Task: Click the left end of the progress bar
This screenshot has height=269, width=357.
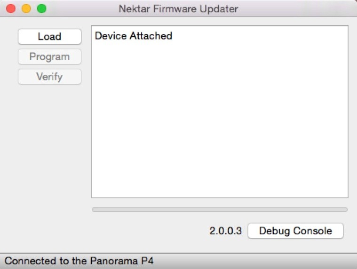Action: pos(95,210)
